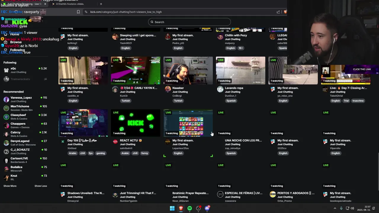Screen dimensions: 379x213
Task: Click Cabrzy avatar in Recommended
Action: [x=6, y=134]
